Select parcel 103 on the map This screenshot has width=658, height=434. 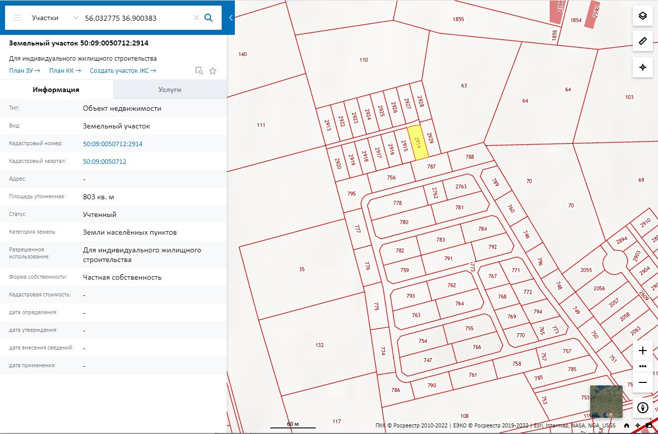pos(629,97)
